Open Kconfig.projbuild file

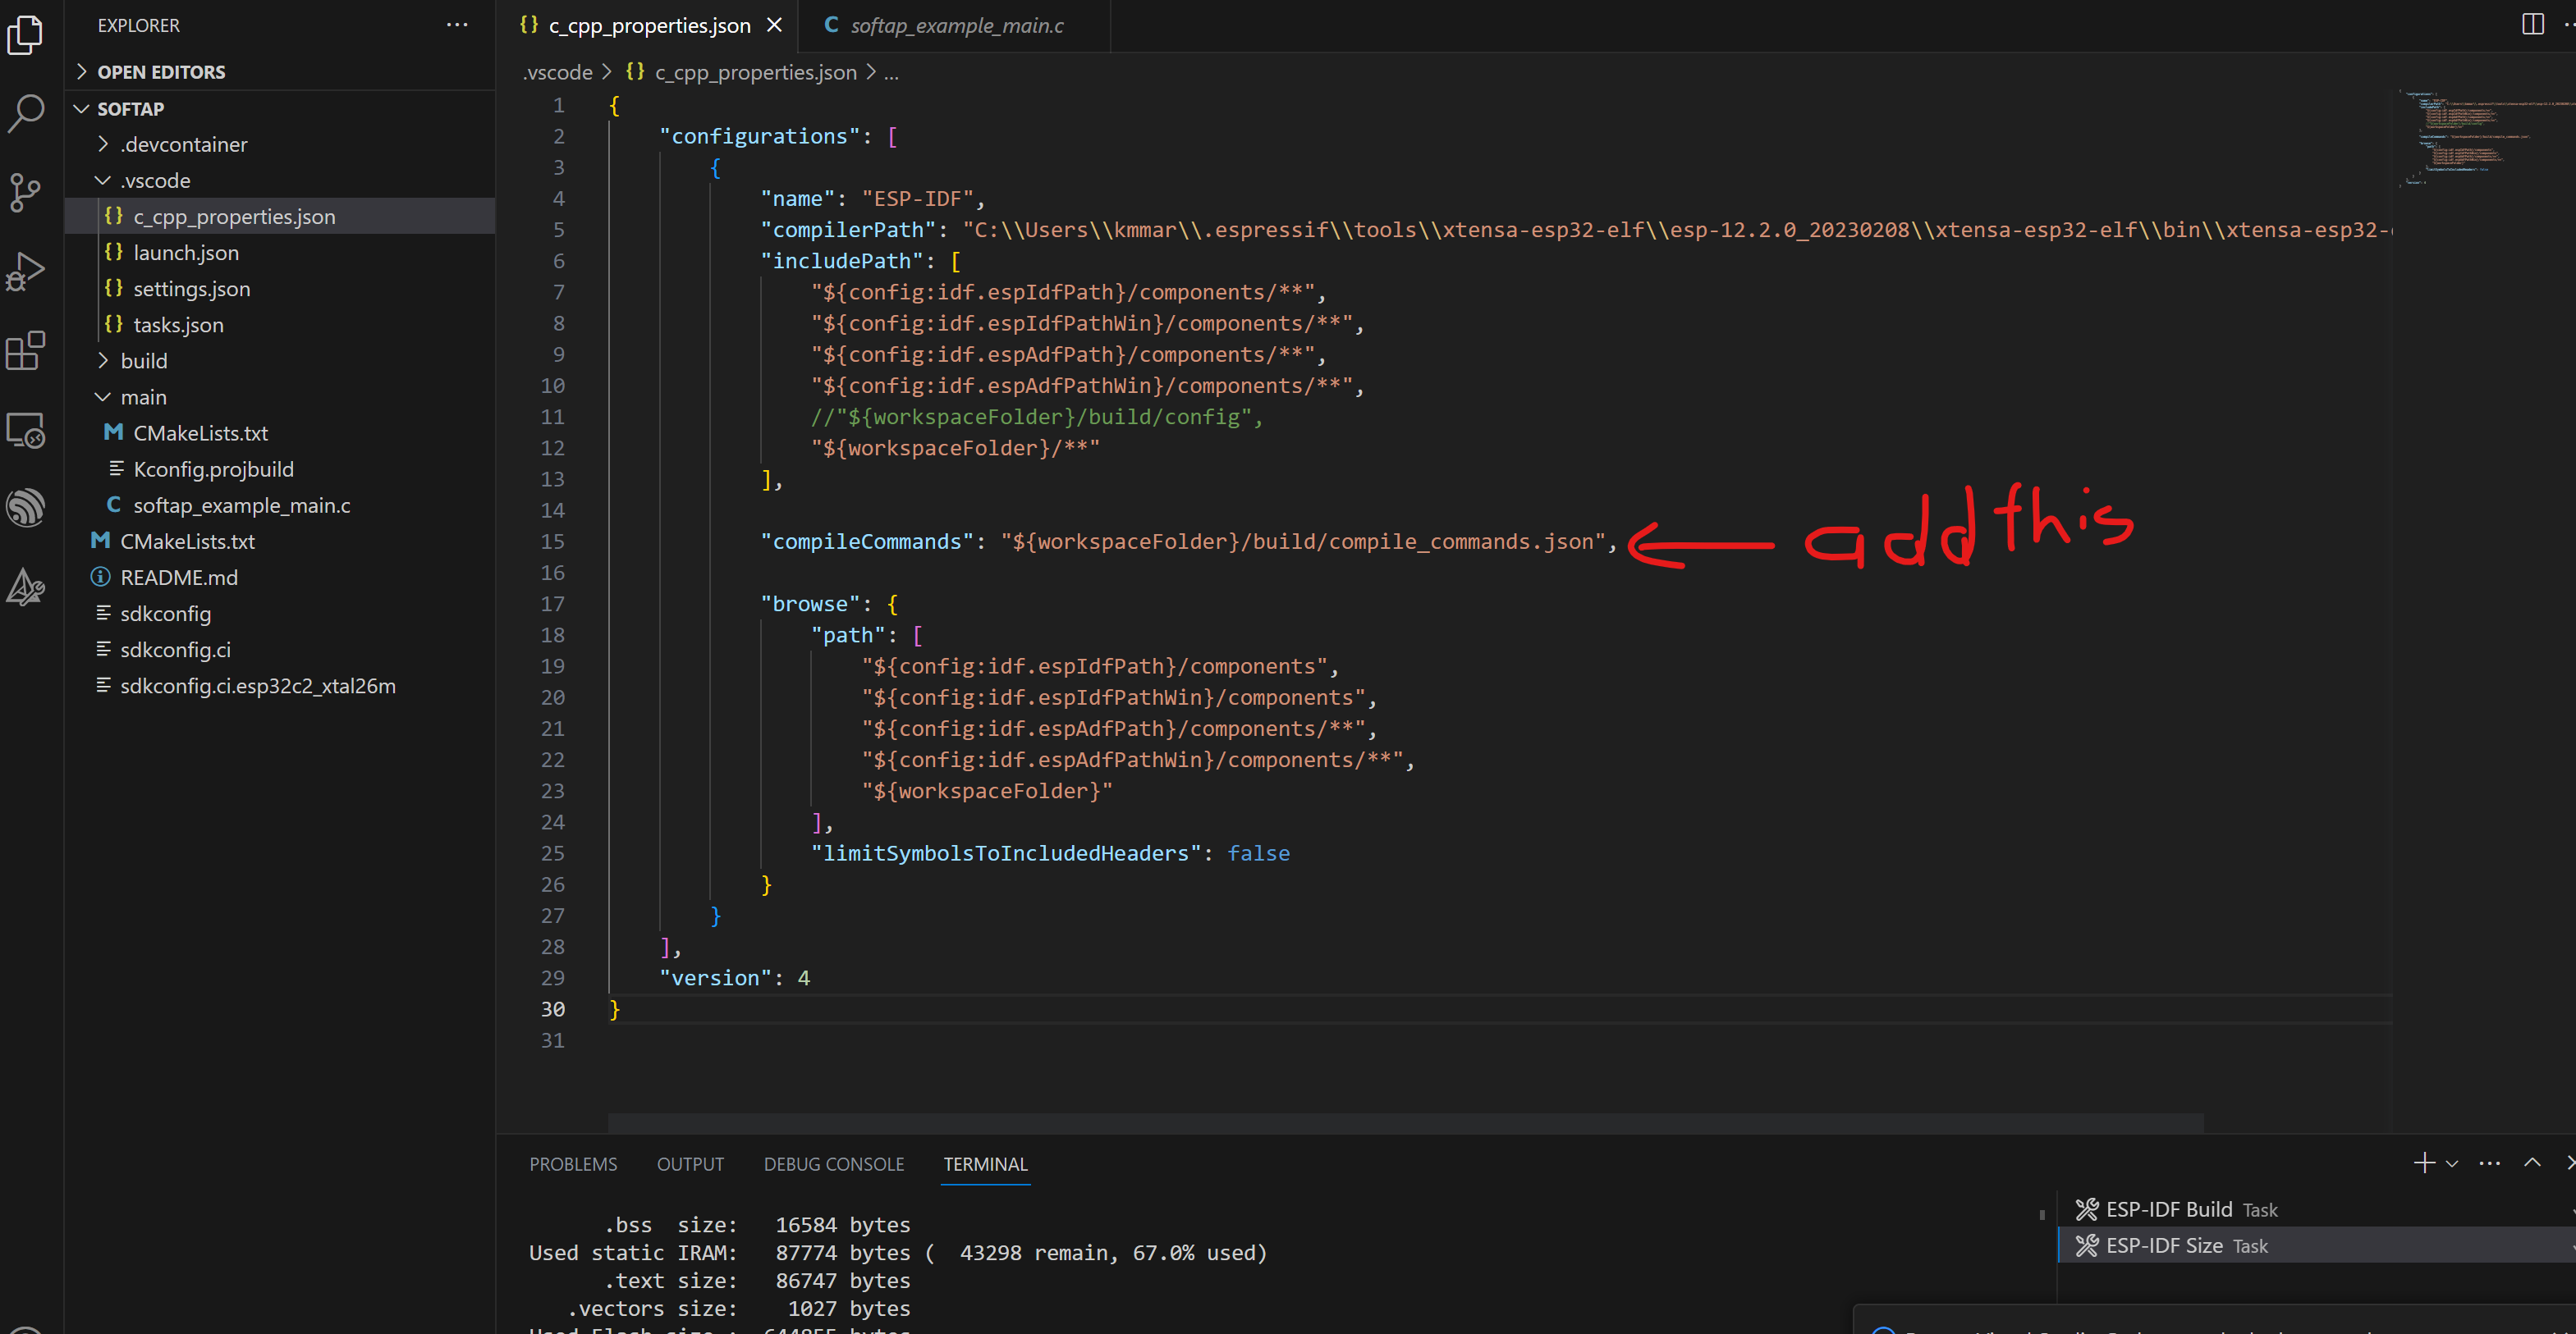coord(280,468)
